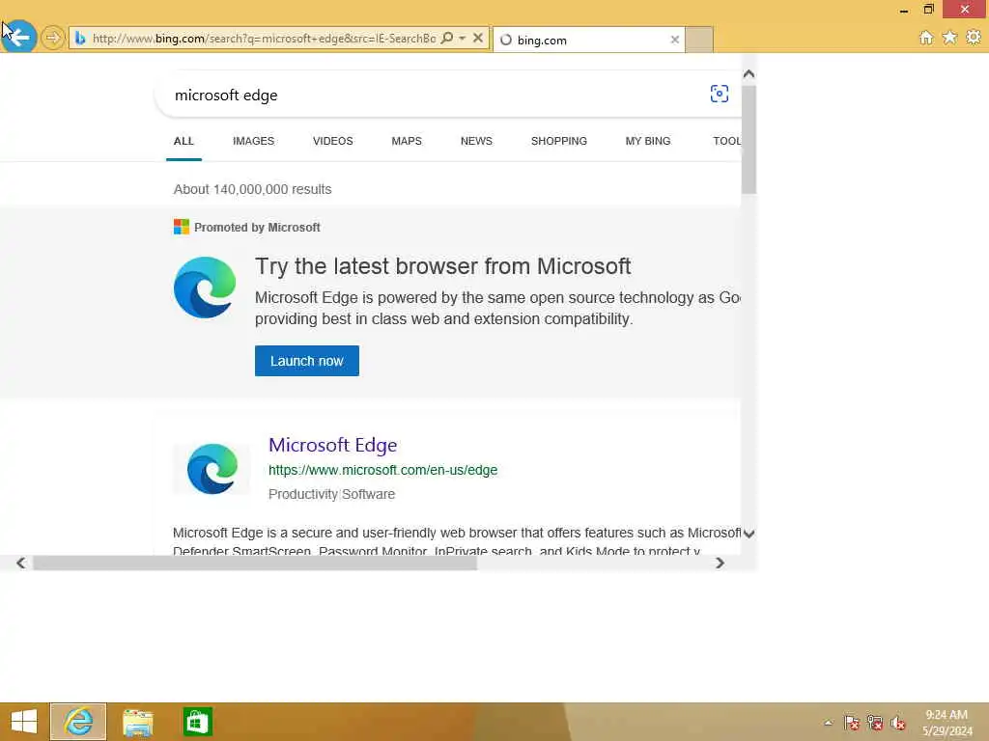Minimize the Internet Explorer window

coord(904,10)
